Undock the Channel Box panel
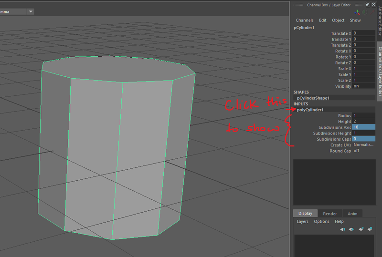 [368, 4]
